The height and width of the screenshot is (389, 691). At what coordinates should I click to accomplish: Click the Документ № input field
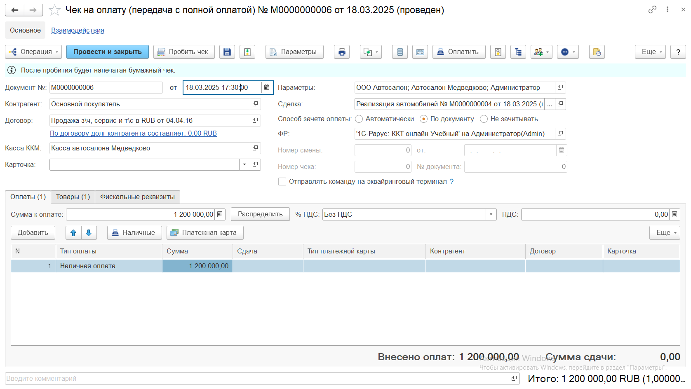106,88
